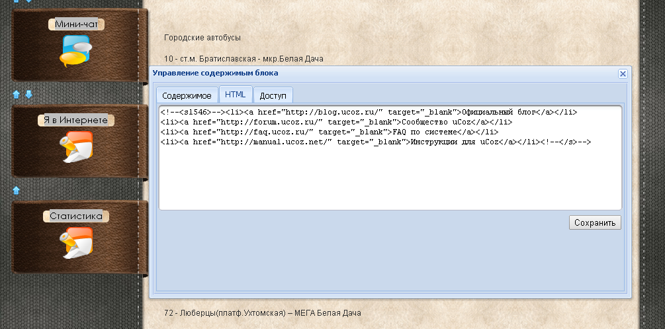Image resolution: width=665 pixels, height=329 pixels.
Task: Move block down using arrow above Я в Интернете
Action: click(x=28, y=94)
